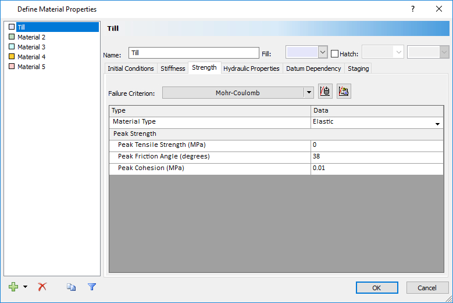
Task: Switch to the Stiffness tab
Action: pyautogui.click(x=173, y=68)
